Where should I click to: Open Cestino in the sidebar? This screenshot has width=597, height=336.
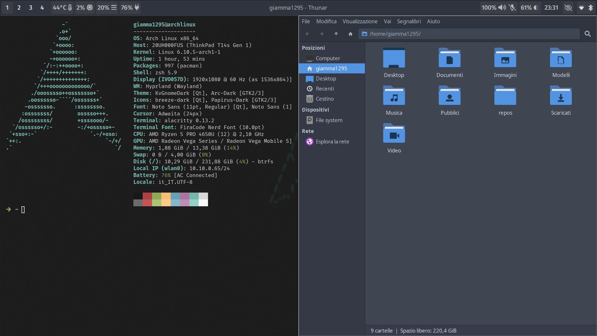[x=332, y=99]
